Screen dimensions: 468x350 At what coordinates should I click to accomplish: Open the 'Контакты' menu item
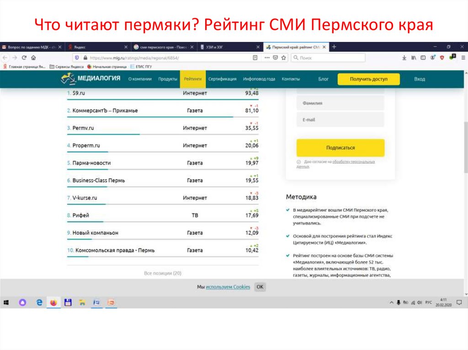(x=291, y=79)
